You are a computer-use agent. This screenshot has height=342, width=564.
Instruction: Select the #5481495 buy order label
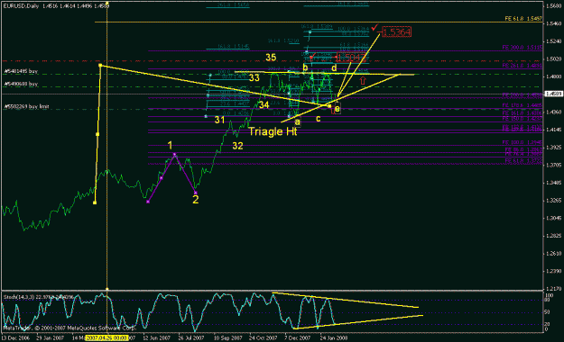pos(22,71)
